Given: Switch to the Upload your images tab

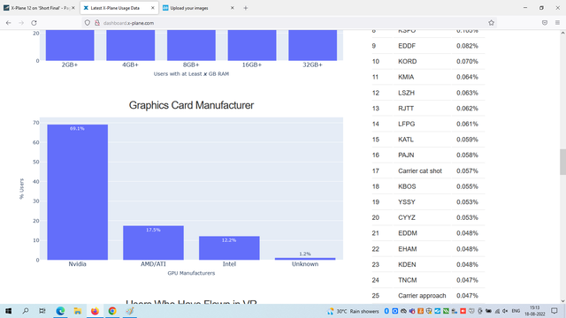Looking at the screenshot, I should [199, 8].
